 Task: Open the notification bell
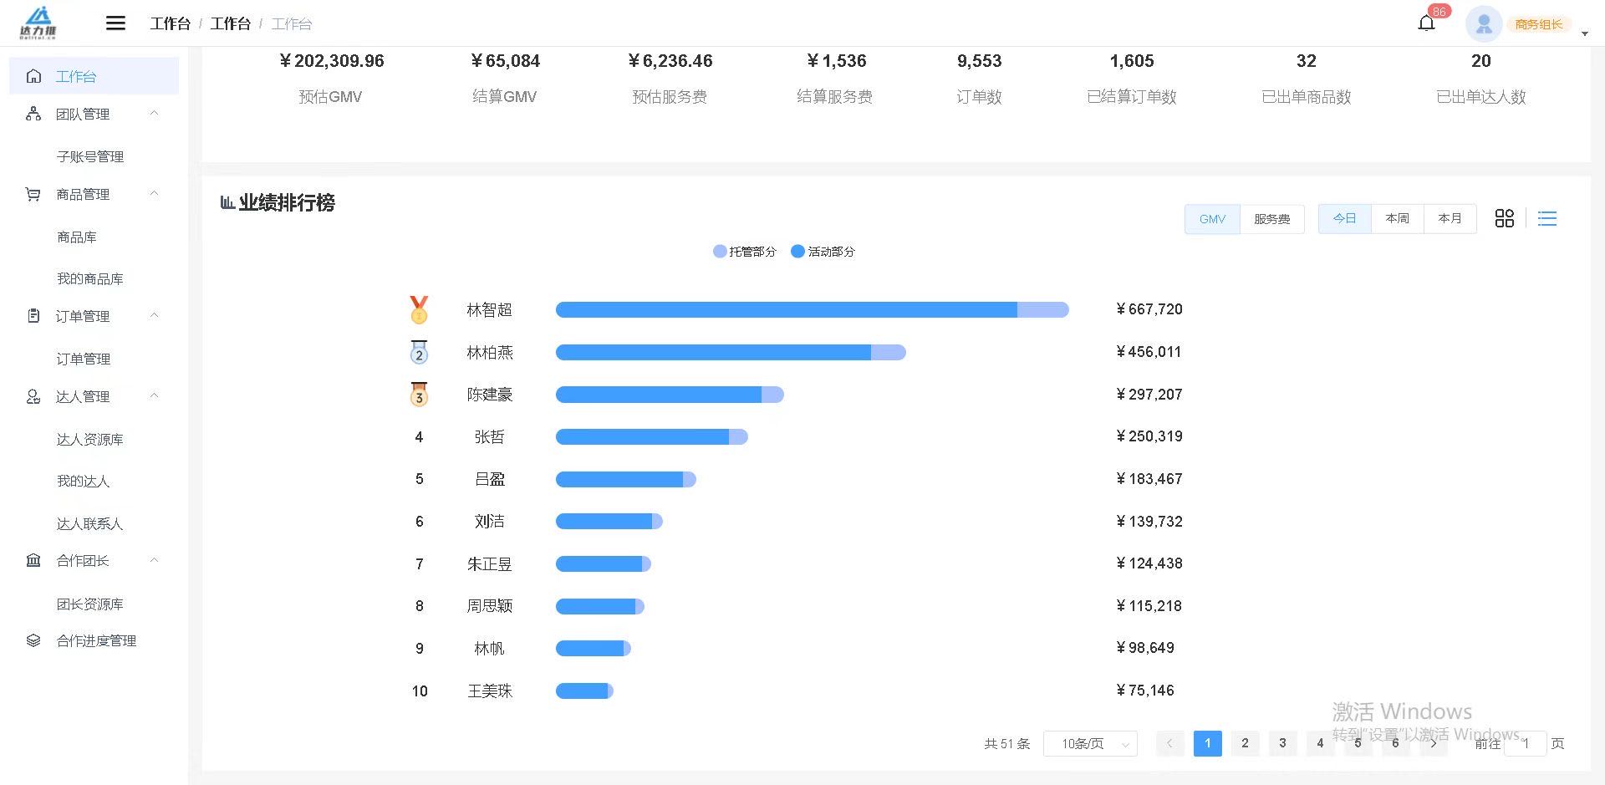[1427, 23]
